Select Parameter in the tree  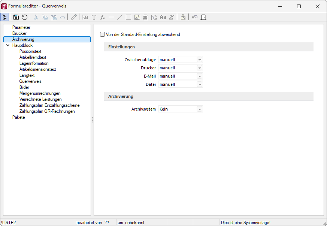click(x=21, y=27)
